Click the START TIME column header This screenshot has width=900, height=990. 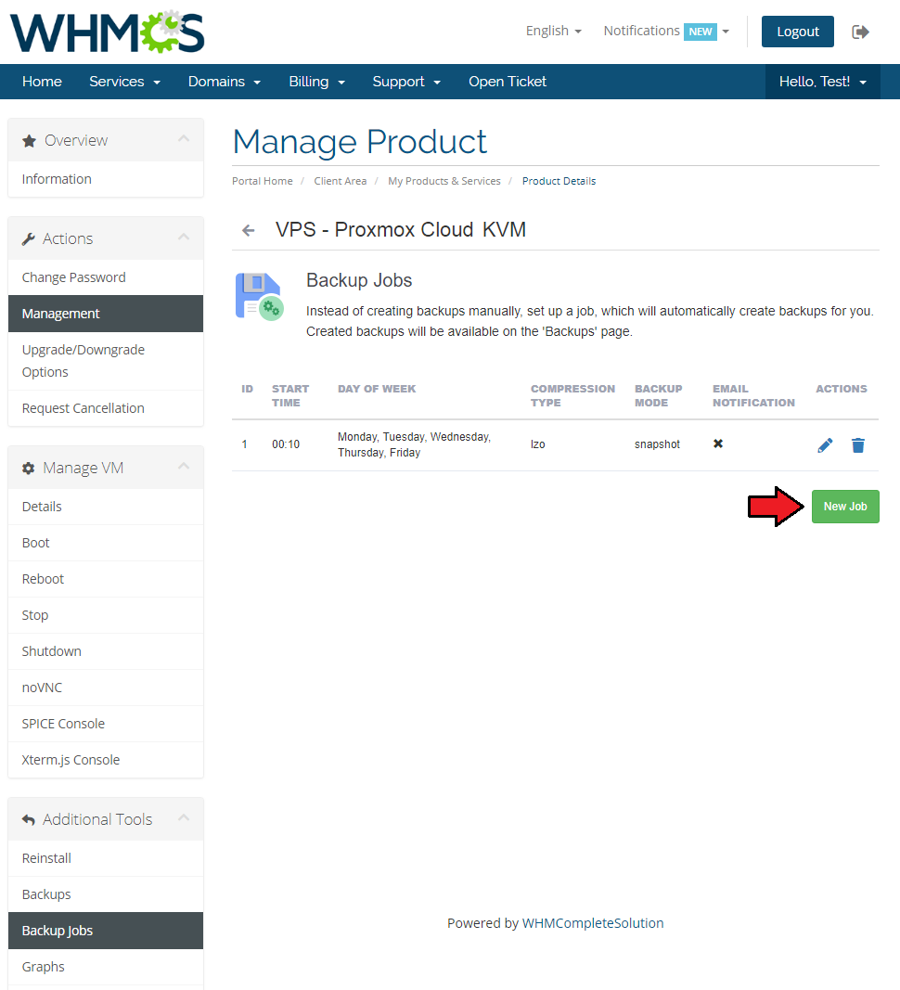pos(289,396)
